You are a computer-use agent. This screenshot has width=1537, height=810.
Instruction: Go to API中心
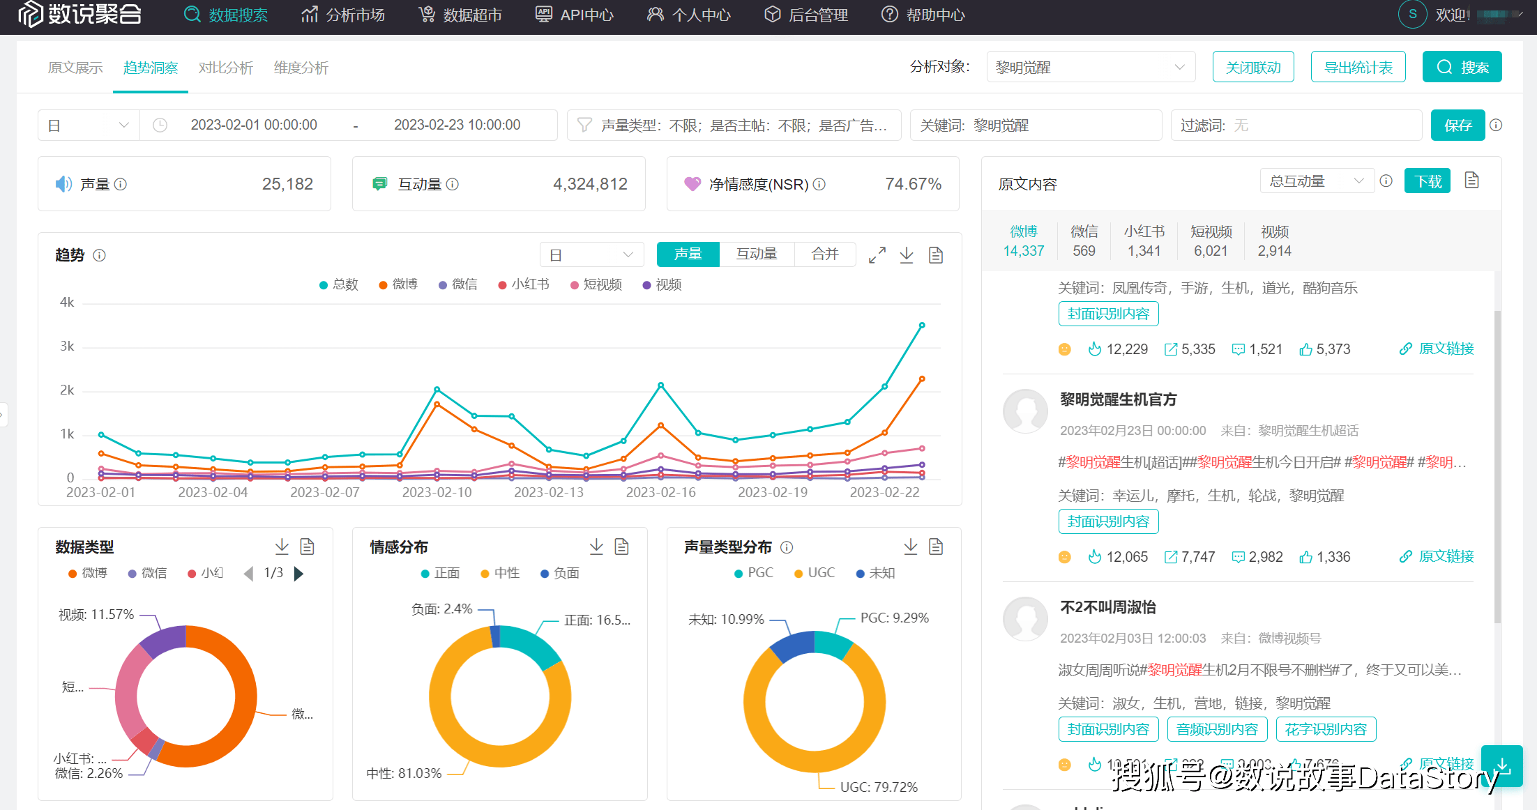click(574, 15)
